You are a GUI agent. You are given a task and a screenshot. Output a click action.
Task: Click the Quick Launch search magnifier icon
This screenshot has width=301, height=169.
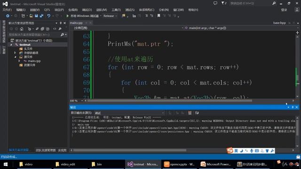tap(274, 3)
